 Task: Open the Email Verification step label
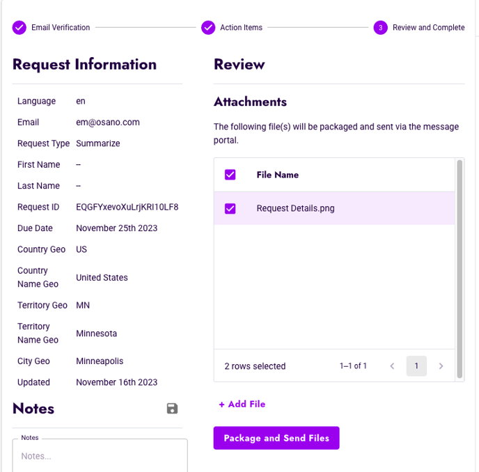(61, 28)
